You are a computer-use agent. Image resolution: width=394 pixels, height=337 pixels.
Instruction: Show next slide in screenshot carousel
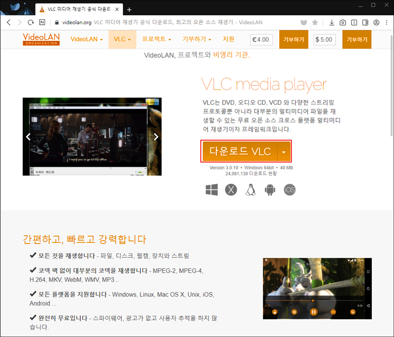tap(156, 137)
